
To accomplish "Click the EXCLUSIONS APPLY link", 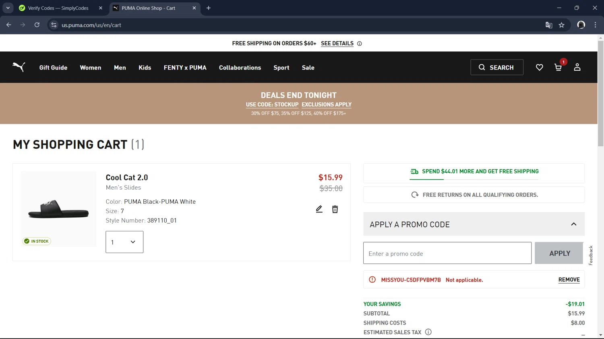I will [x=327, y=104].
